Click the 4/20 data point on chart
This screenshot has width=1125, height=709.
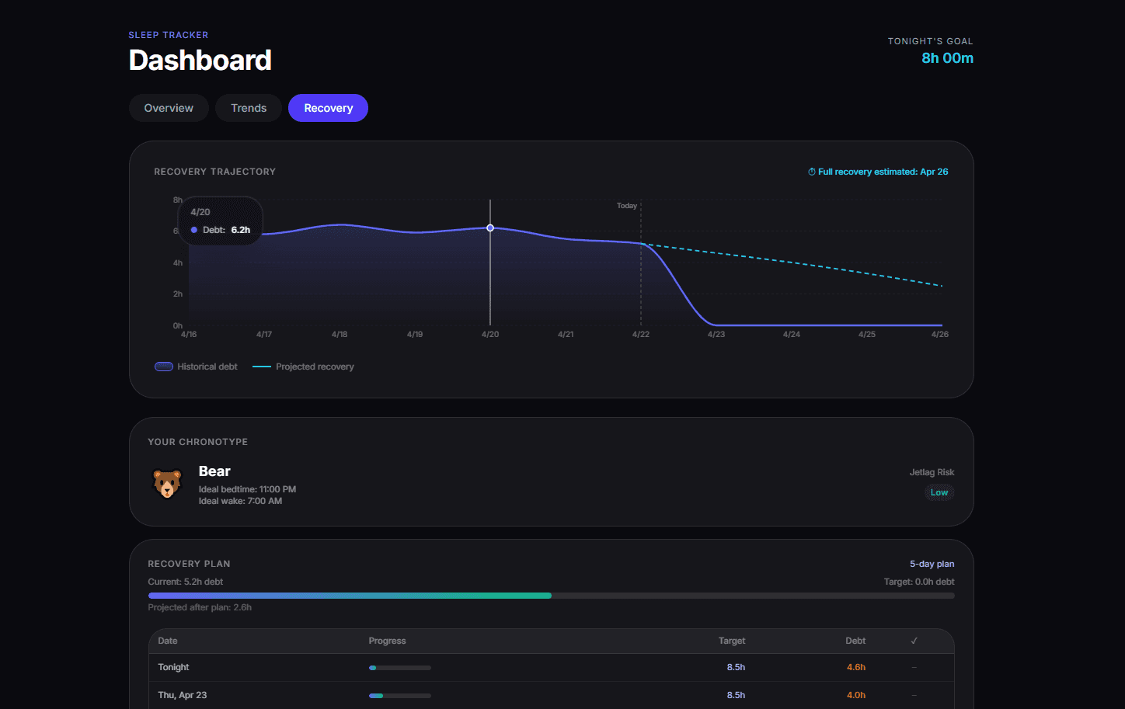click(490, 228)
